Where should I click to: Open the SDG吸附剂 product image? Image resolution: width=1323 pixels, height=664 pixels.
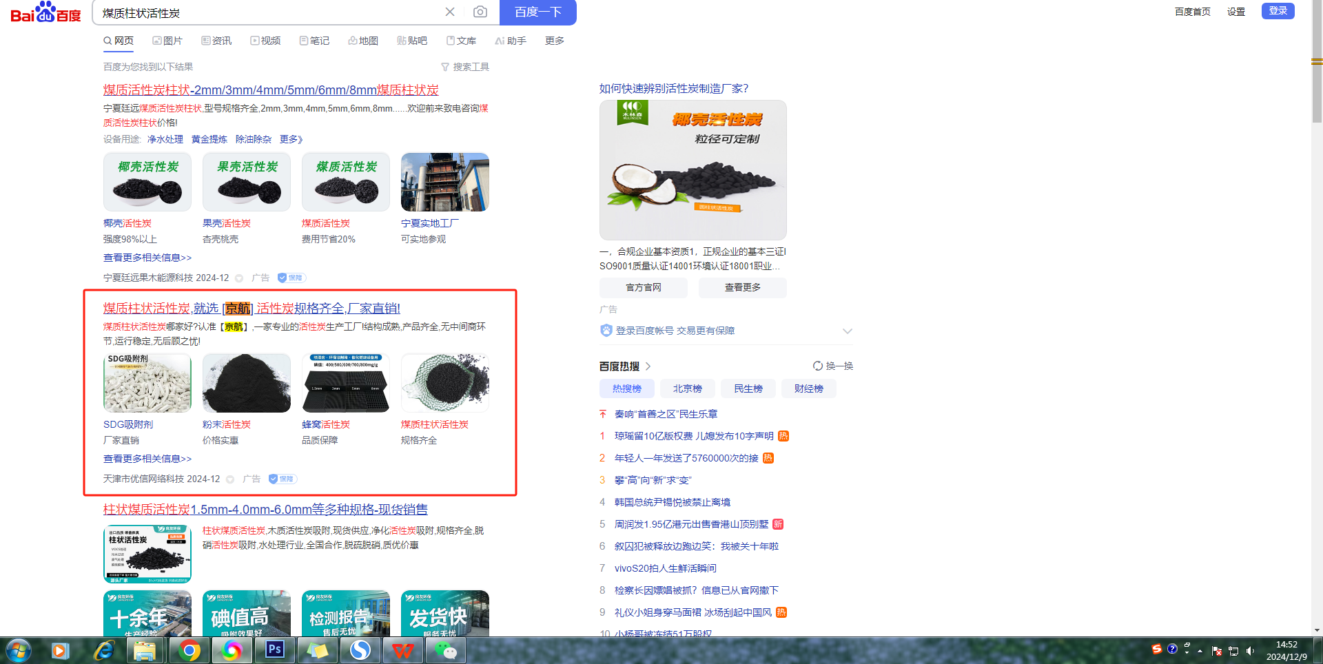pos(147,383)
